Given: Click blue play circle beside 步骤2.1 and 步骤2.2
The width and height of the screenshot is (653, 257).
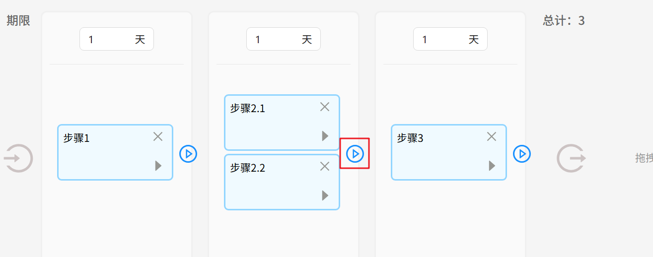Looking at the screenshot, I should point(355,154).
